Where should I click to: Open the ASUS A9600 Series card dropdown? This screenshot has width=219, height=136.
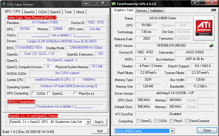172,131
